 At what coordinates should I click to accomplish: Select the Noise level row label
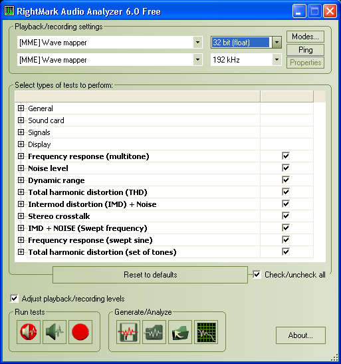tap(48, 168)
